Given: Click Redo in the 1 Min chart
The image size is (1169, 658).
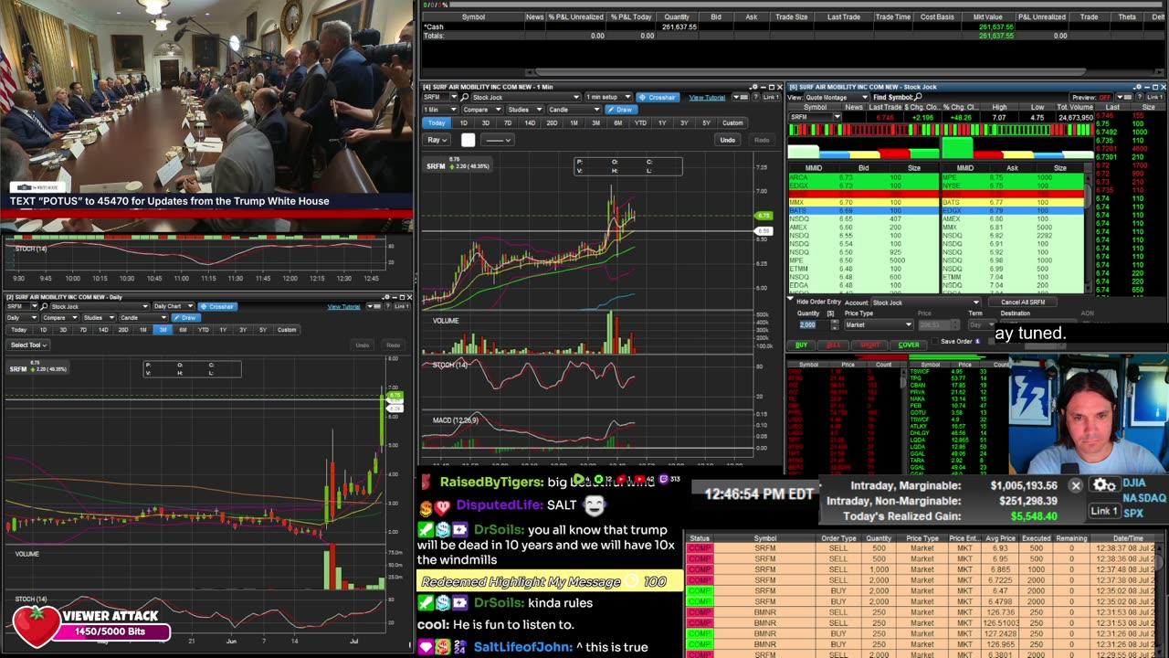Looking at the screenshot, I should click(x=762, y=140).
